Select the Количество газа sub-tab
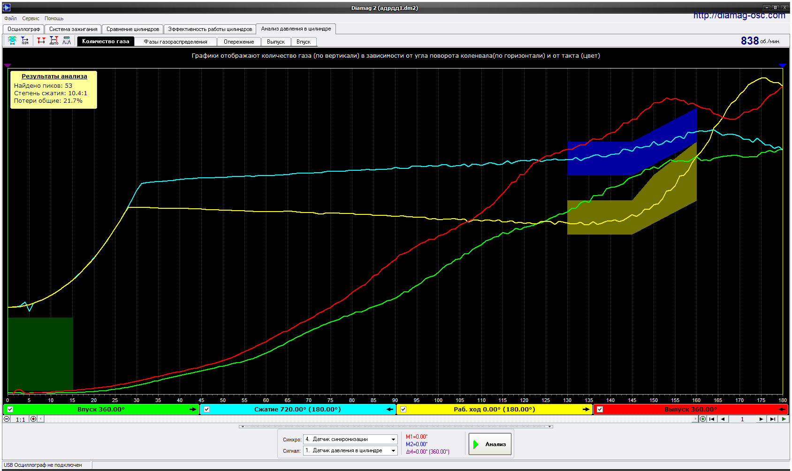The height and width of the screenshot is (471, 792). (x=106, y=41)
